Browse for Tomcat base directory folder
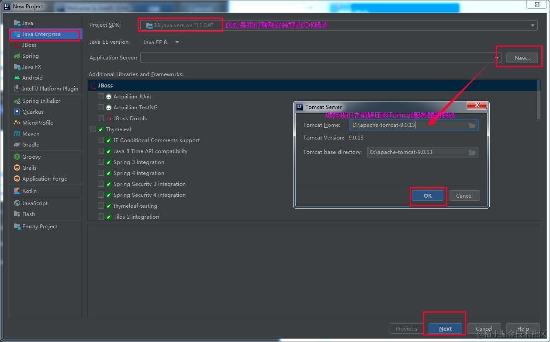The width and height of the screenshot is (550, 342). [x=472, y=153]
